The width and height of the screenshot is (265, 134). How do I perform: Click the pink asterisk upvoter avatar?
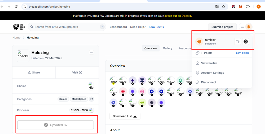point(142,91)
